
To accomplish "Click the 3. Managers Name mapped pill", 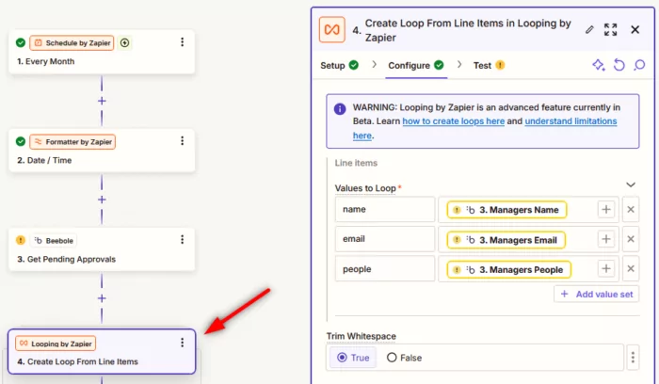I will point(506,210).
